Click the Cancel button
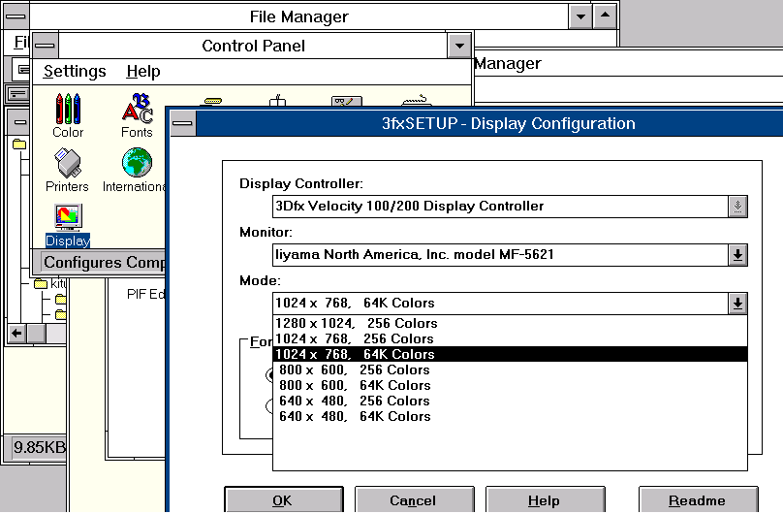The image size is (783, 514). click(x=414, y=500)
